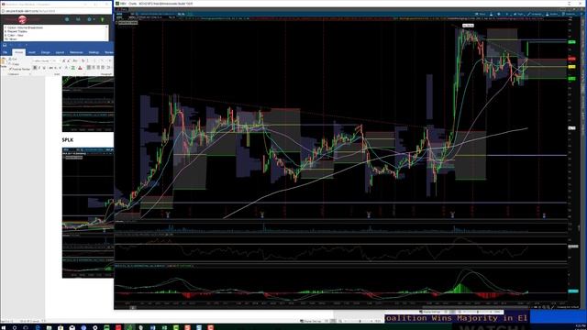Image resolution: width=587 pixels, height=330 pixels.
Task: Toggle Italic formatting in Word
Action: coord(39,68)
